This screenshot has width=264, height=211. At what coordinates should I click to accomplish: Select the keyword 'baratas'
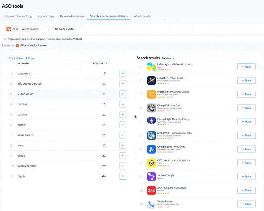click(x=22, y=104)
